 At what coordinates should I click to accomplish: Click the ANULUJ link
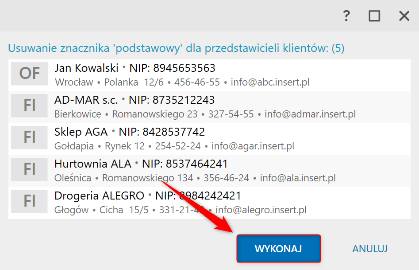tap(370, 249)
